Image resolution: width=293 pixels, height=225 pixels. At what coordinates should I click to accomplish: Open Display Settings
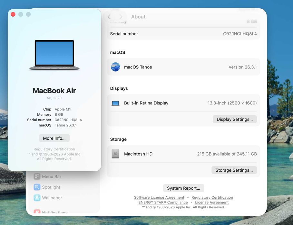point(235,119)
